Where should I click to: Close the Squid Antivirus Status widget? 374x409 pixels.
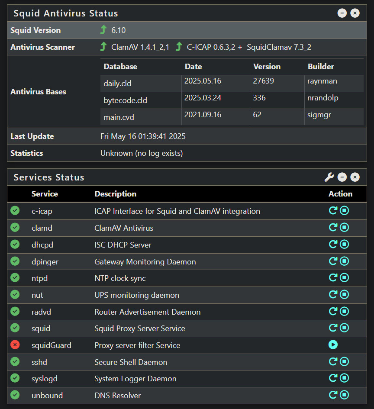point(355,13)
